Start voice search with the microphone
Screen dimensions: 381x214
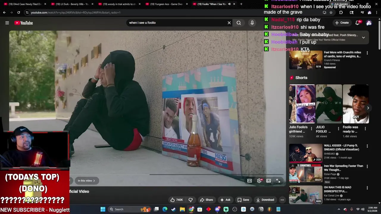[252, 23]
